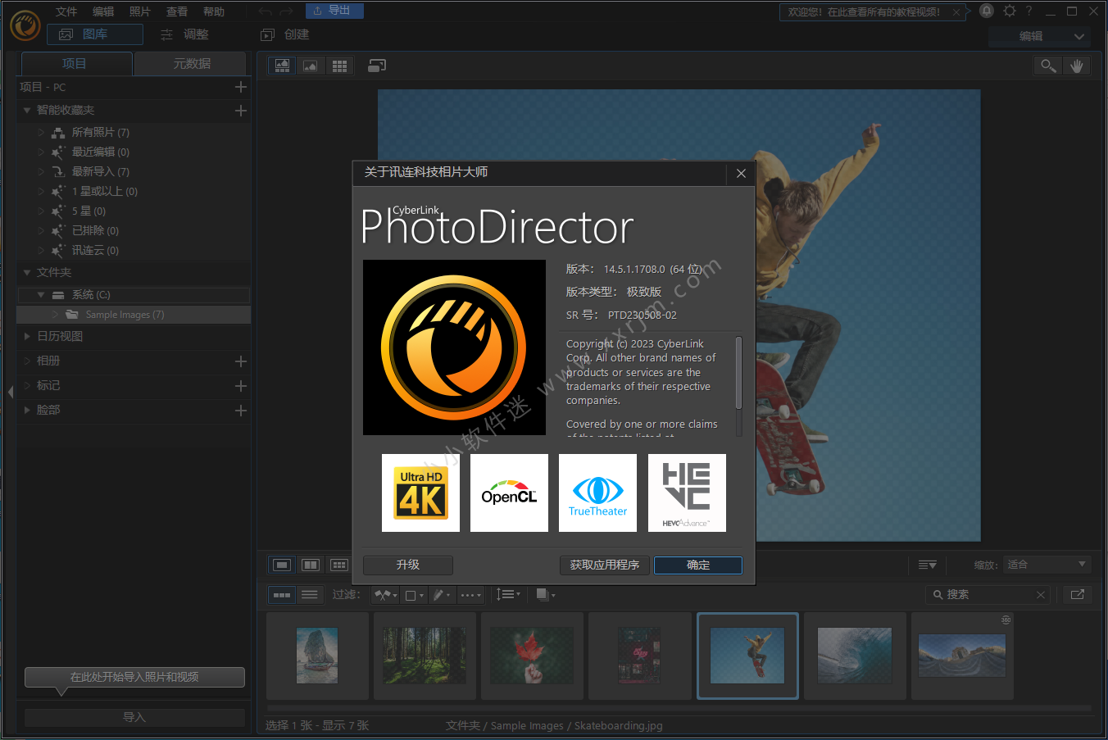Screen dimensions: 1108x740
Task: Click the redo arrow icon
Action: coord(285,11)
